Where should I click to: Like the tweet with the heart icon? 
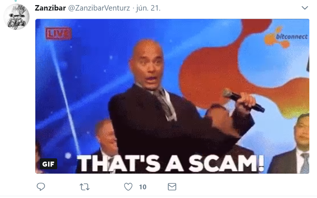(x=128, y=187)
